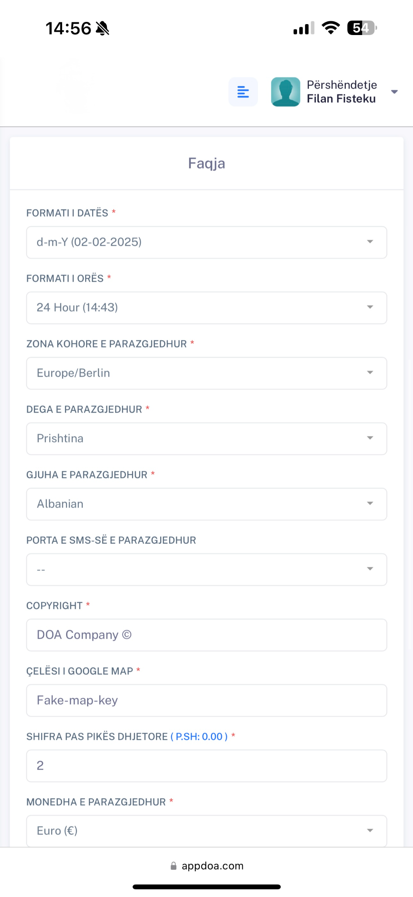Tap the battery indicator icon
The image size is (413, 897).
pos(362,28)
